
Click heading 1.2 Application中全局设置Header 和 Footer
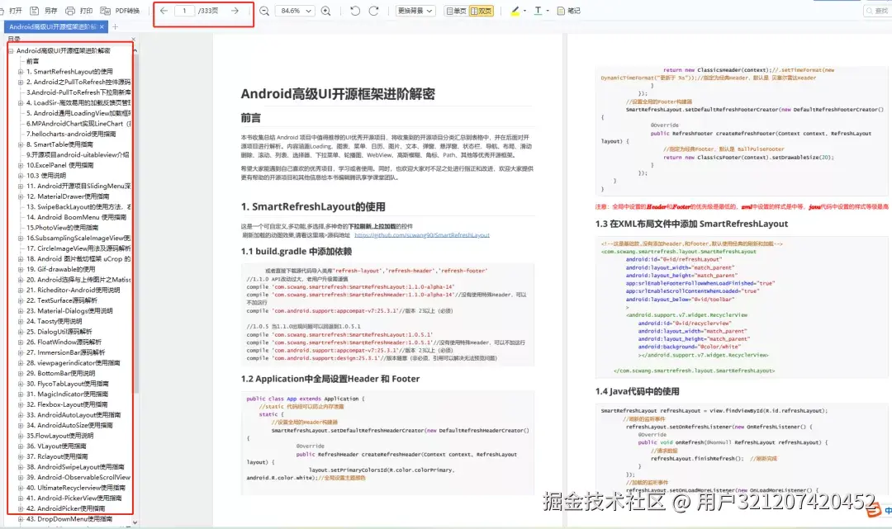(x=330, y=379)
